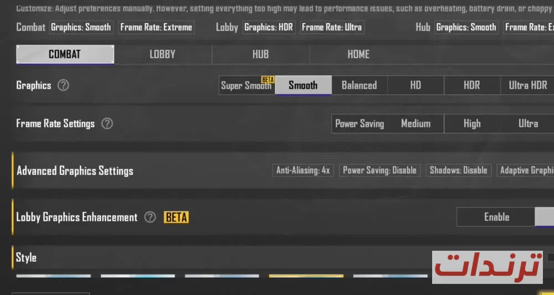Image resolution: width=554 pixels, height=295 pixels.
Task: Click the yellow BETA badge beside Lobby Graphics Enhancement
Action: (176, 218)
